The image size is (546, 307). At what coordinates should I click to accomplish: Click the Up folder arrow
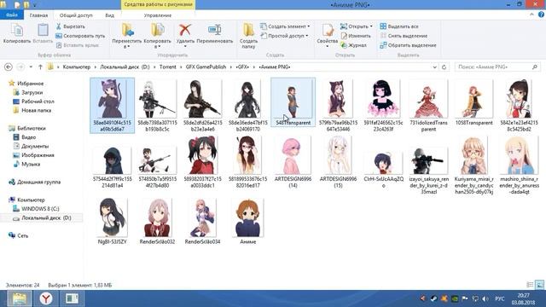coord(40,67)
